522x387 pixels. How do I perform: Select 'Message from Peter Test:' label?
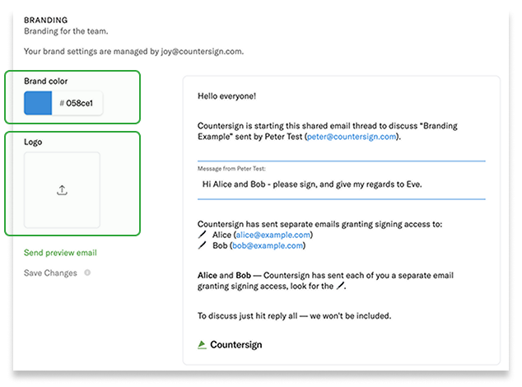point(231,169)
